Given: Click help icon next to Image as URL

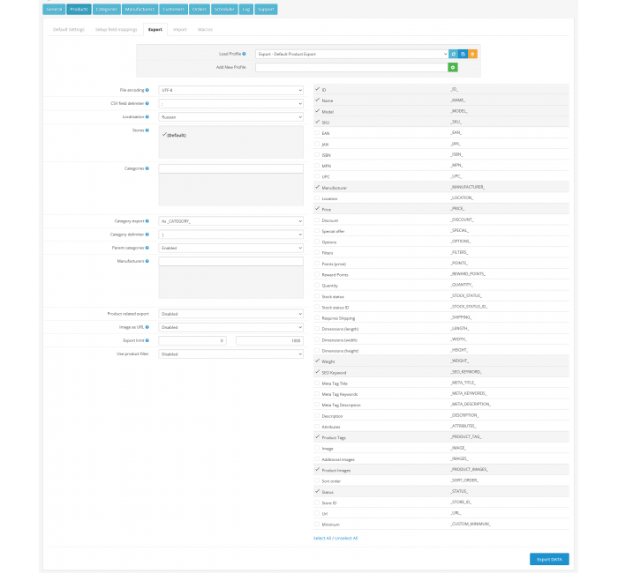Looking at the screenshot, I should tap(147, 327).
